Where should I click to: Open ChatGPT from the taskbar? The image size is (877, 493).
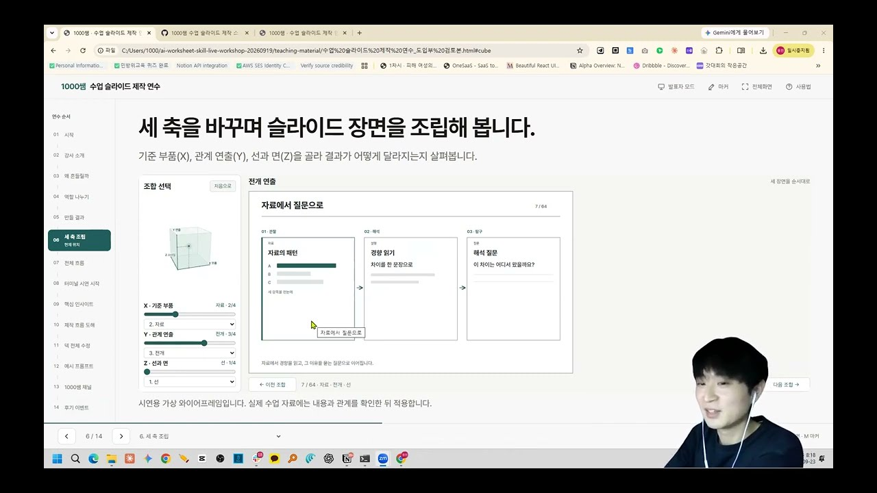(x=329, y=459)
